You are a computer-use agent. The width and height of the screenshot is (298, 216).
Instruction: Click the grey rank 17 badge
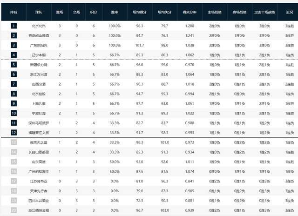(14, 181)
